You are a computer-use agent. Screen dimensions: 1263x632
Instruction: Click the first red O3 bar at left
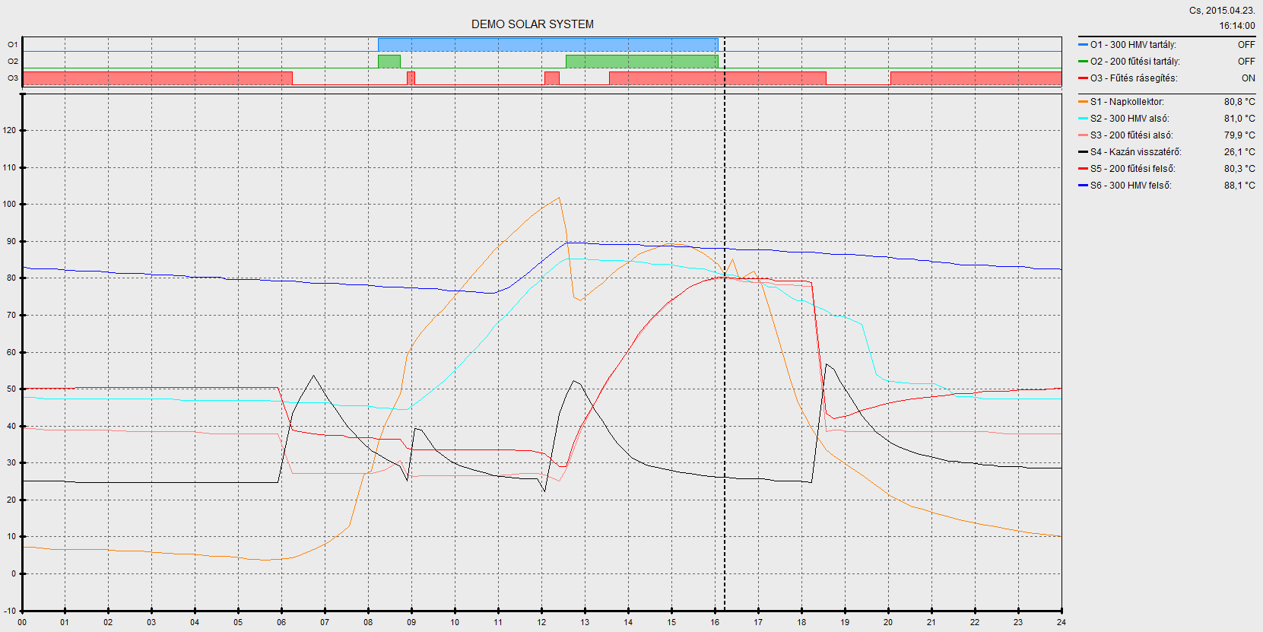click(x=157, y=78)
